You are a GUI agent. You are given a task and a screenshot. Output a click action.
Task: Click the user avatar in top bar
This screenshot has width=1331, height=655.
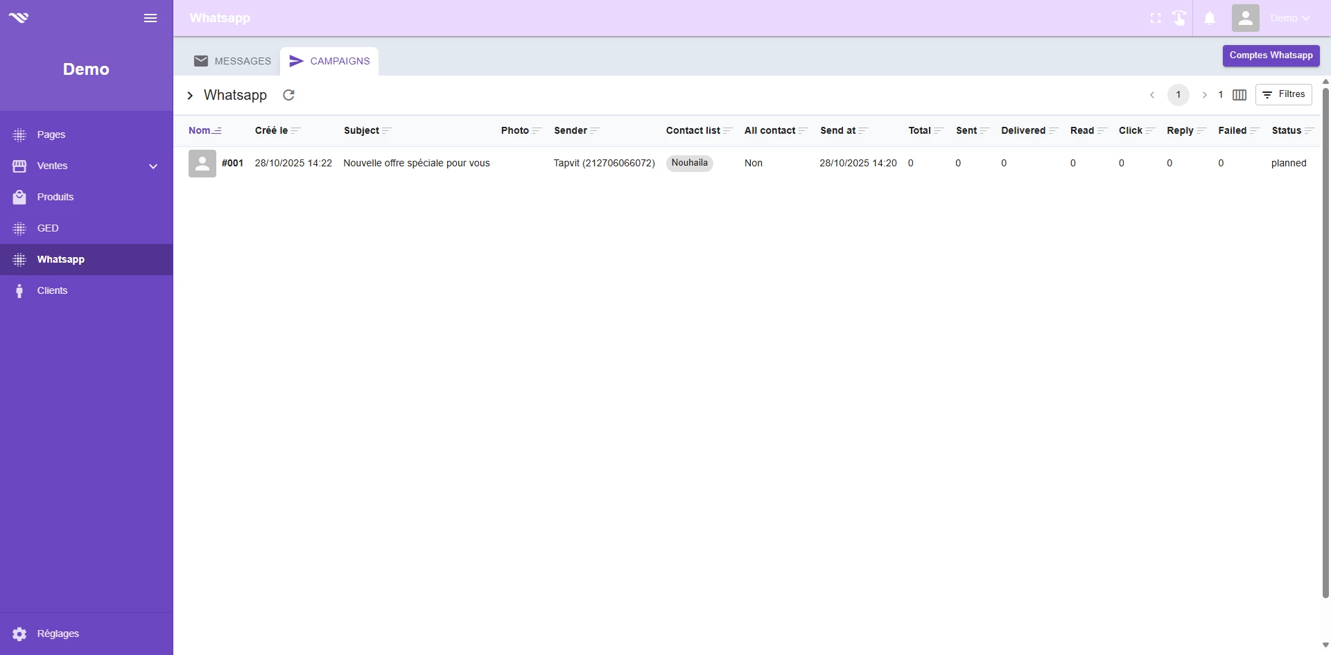point(1245,18)
